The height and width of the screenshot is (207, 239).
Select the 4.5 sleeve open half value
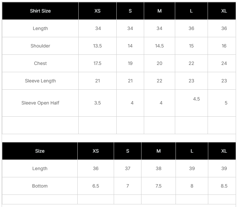[196, 99]
